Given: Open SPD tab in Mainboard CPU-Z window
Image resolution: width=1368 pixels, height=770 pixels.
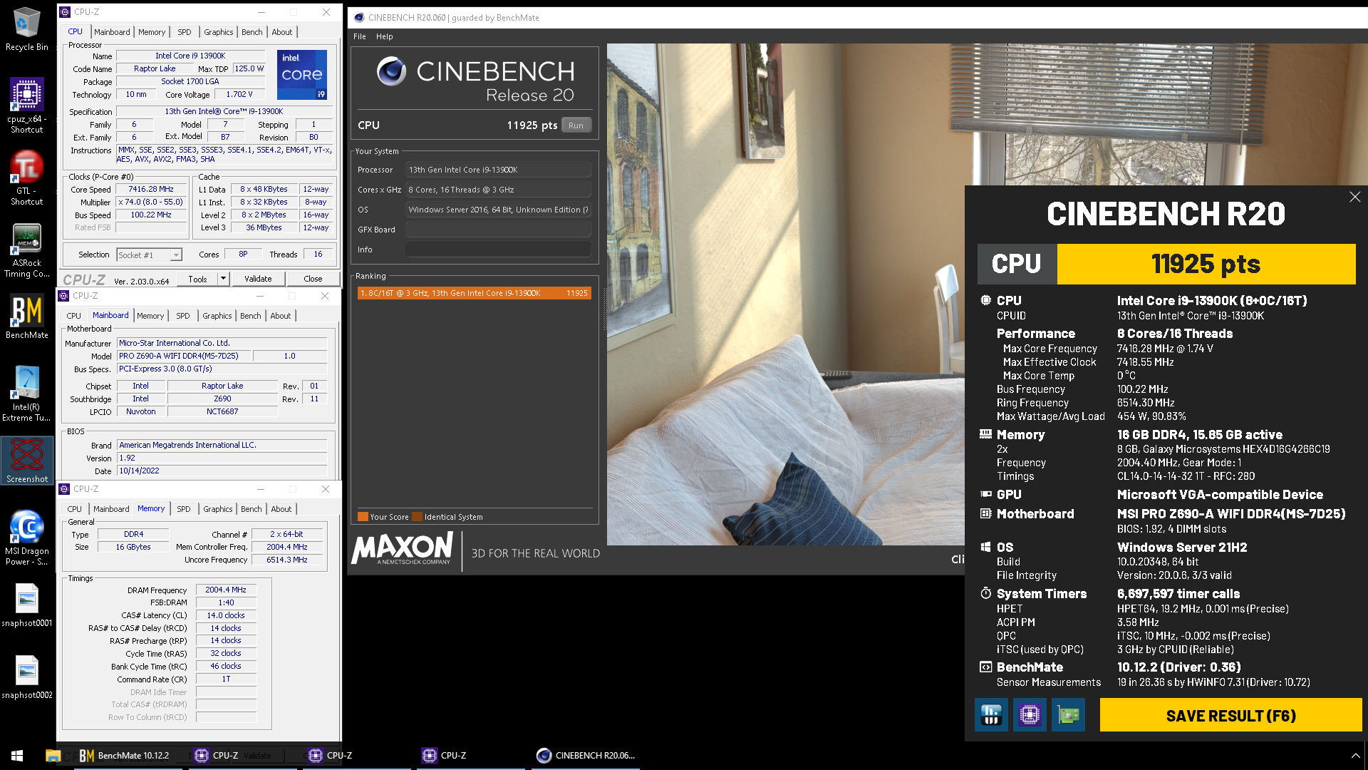Looking at the screenshot, I should 183,316.
